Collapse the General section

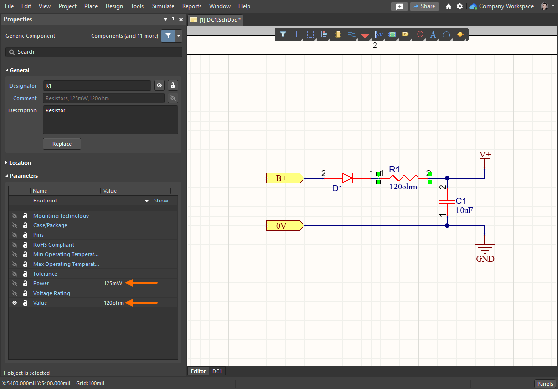coord(18,70)
